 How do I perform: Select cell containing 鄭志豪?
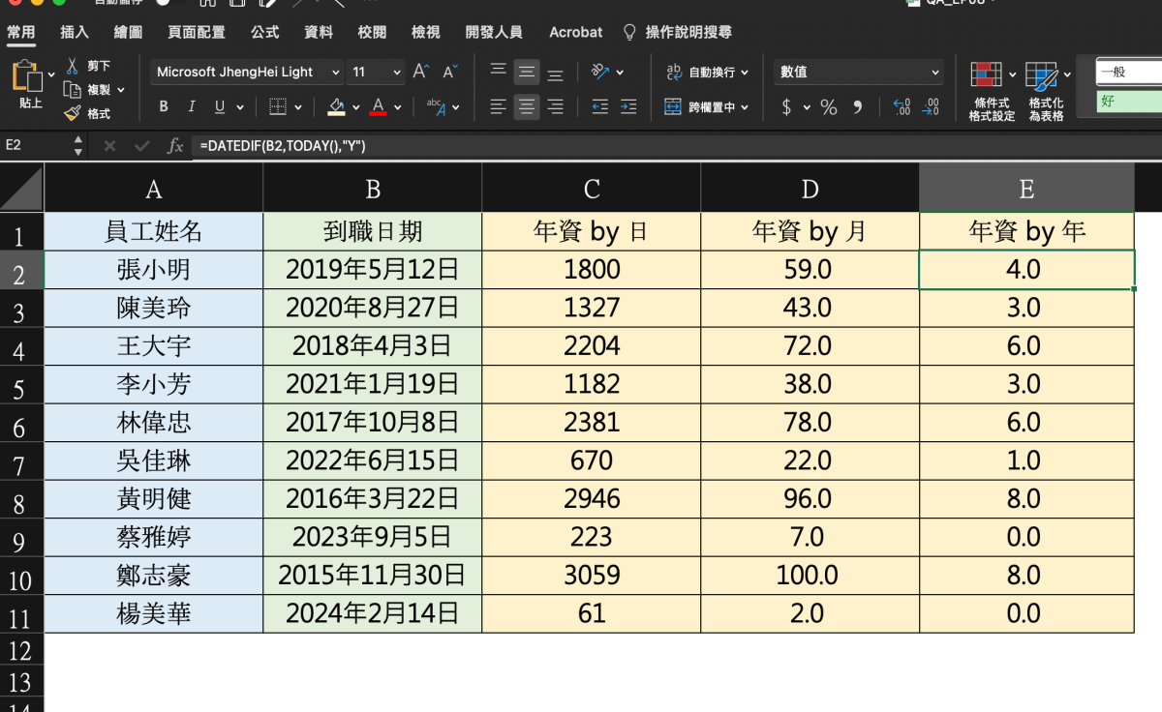tap(153, 576)
